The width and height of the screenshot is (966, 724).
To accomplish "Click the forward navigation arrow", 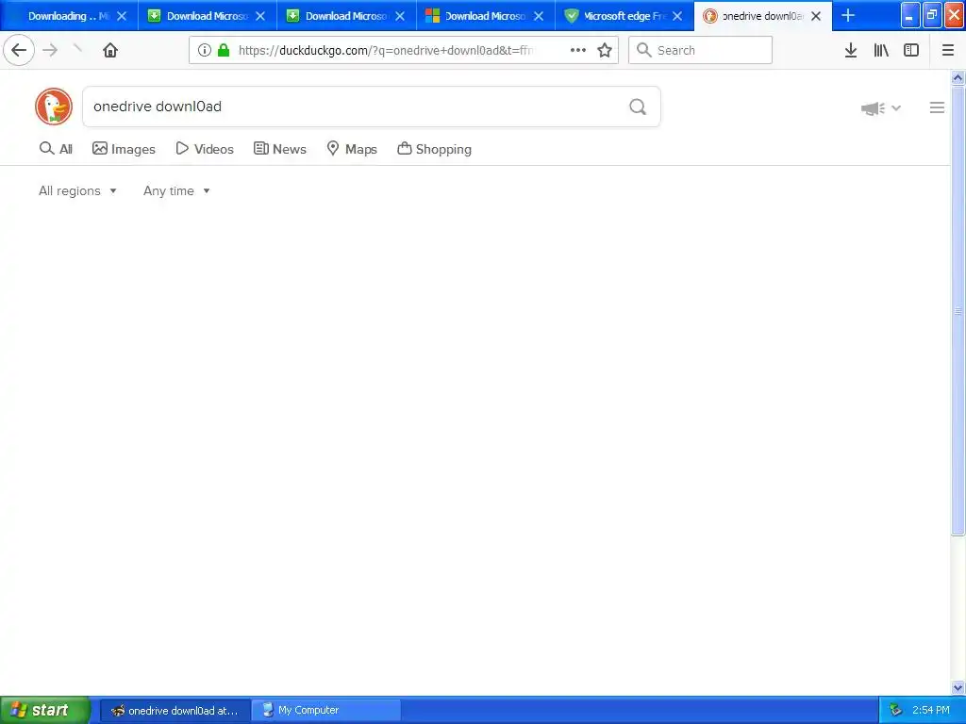I will [x=50, y=50].
